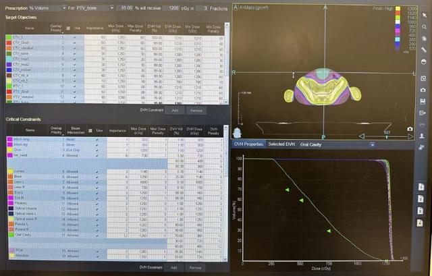Expand the Selected DVH Oral Cavity dropdown
Viewport: 432px width, 276px height.
click(x=370, y=144)
